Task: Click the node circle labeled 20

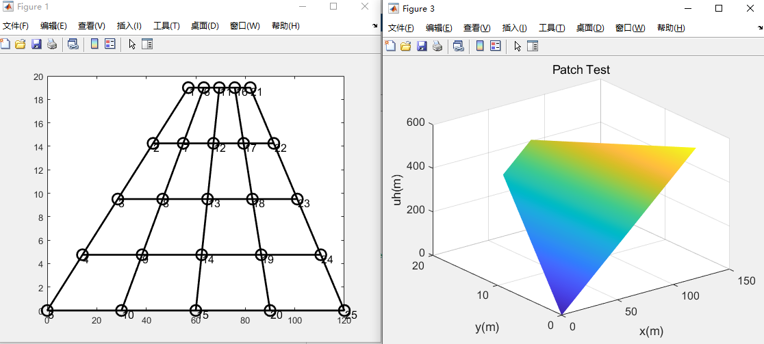Action: (270, 310)
